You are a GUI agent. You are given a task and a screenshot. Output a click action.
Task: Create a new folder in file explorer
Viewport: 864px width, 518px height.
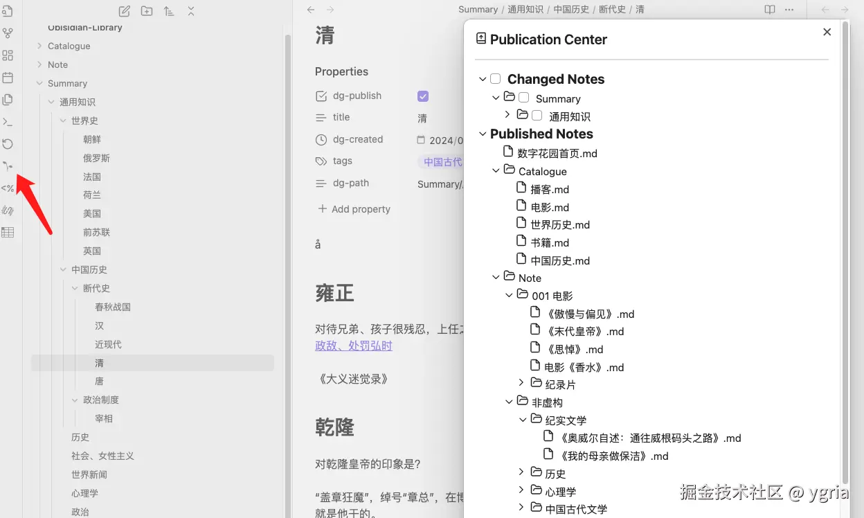[147, 10]
